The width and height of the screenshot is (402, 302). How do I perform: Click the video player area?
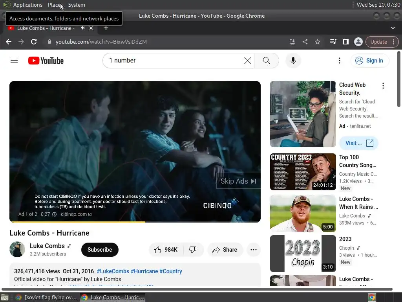click(x=135, y=151)
